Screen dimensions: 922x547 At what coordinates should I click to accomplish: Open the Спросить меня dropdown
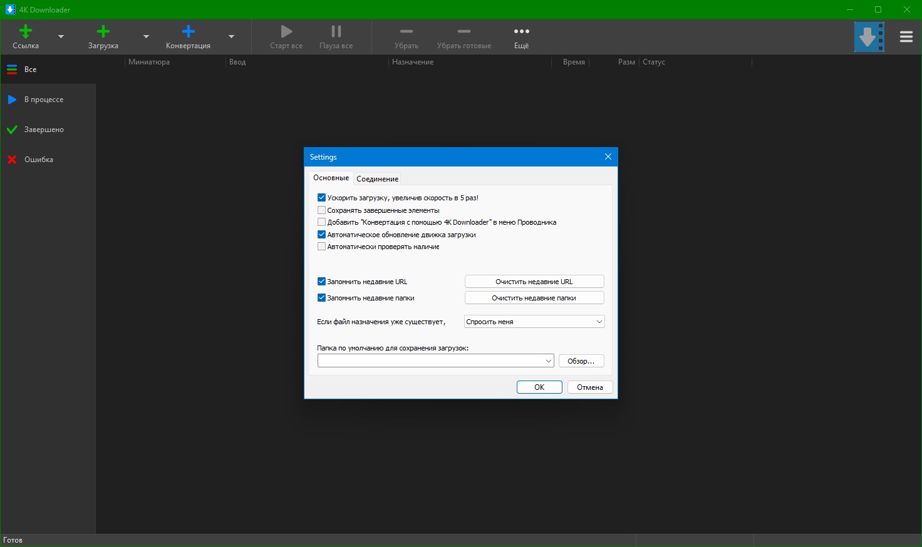pos(534,322)
